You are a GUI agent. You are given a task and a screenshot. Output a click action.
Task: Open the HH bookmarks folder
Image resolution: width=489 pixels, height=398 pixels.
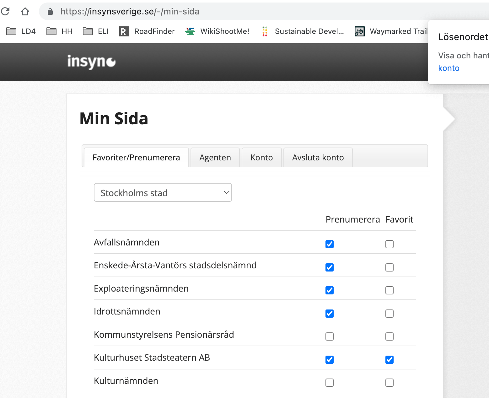coord(60,31)
